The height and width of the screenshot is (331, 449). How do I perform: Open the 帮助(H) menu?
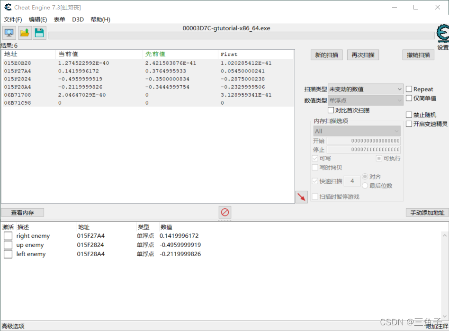[100, 19]
